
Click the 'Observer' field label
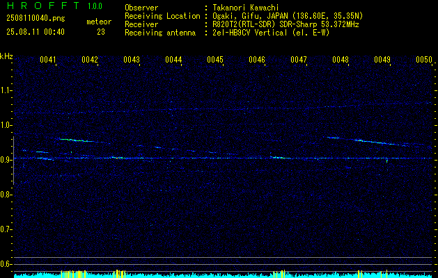(141, 8)
